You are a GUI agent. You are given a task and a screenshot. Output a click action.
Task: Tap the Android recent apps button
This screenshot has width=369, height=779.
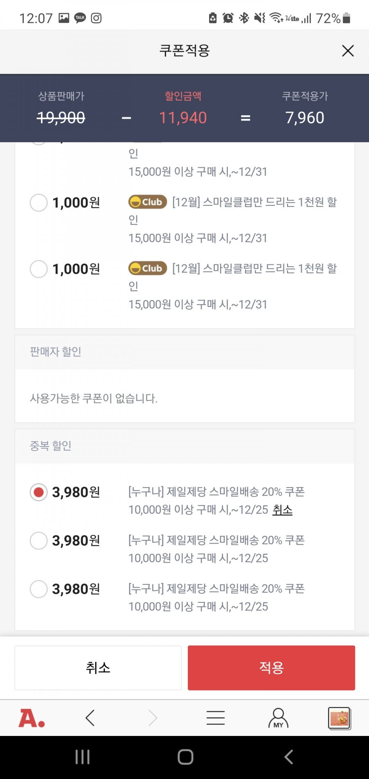click(82, 757)
